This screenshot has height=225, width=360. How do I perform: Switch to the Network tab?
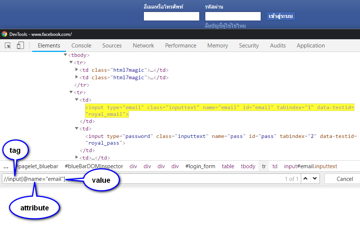[x=143, y=46]
